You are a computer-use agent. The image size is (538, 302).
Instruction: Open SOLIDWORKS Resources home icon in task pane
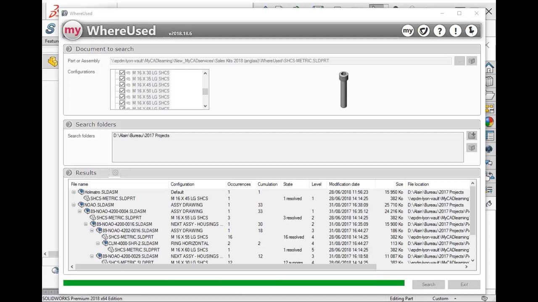tap(489, 68)
